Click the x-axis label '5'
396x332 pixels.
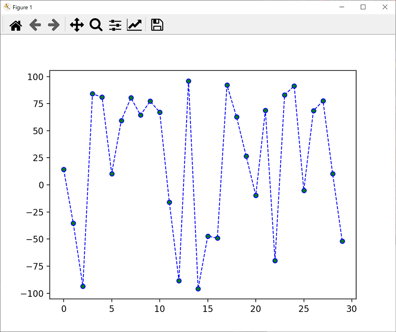112,309
